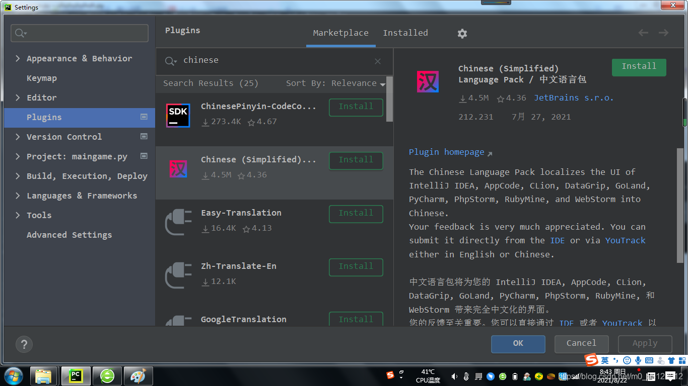Click the project-level marker icon beside Version Control
Screen dimensions: 688x386
pyautogui.click(x=144, y=136)
